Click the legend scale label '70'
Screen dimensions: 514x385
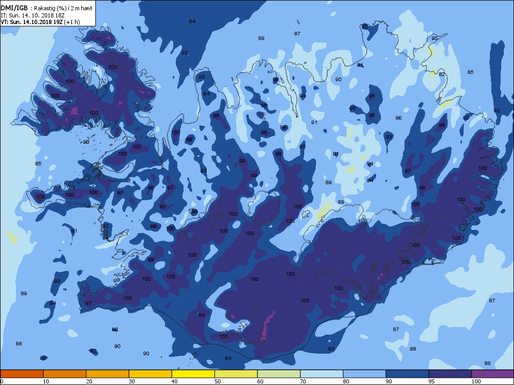pyautogui.click(x=303, y=381)
